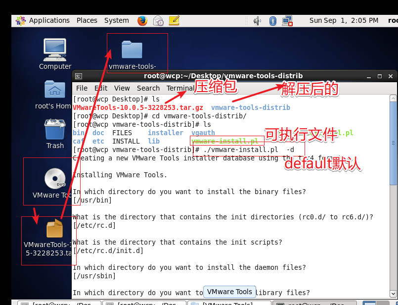398x305 pixels.
Task: Click the terminal vertical scrollbar thumb
Action: (393, 144)
